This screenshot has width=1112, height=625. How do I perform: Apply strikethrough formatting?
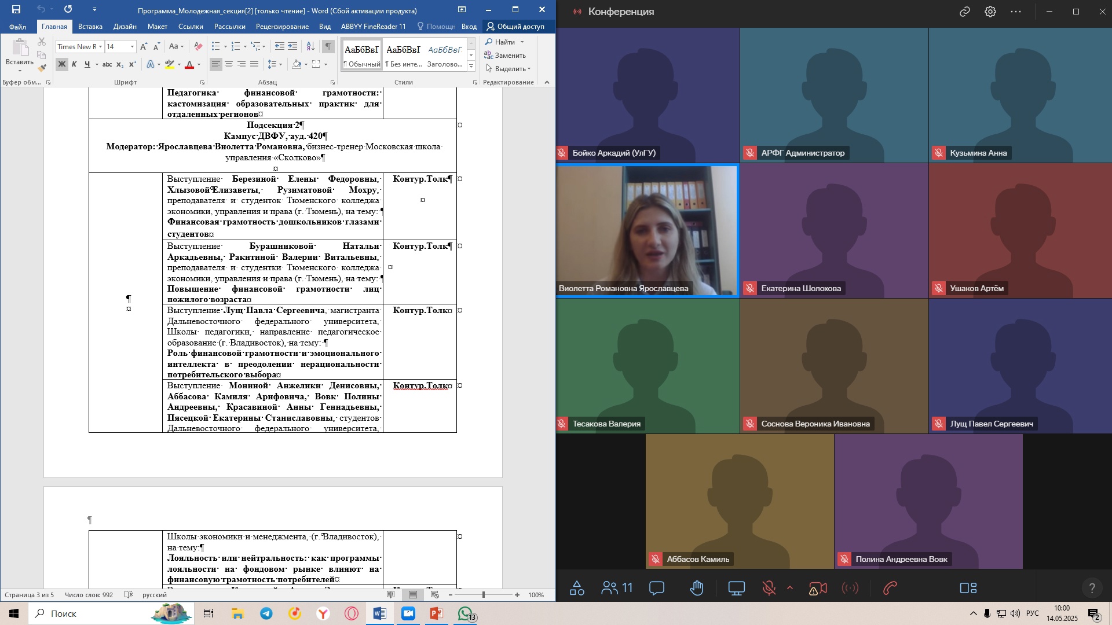coord(107,64)
